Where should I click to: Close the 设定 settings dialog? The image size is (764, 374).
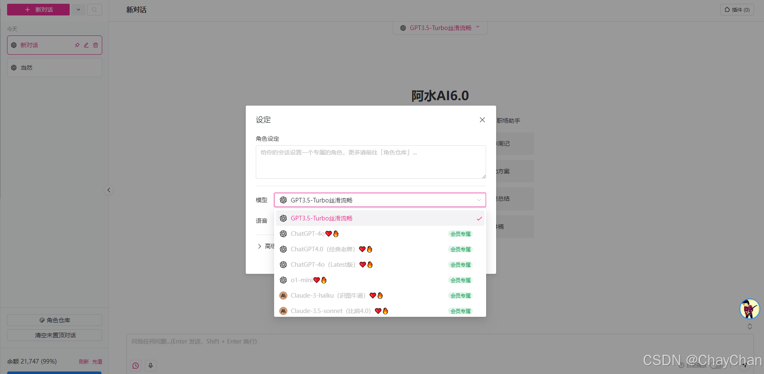pos(482,120)
